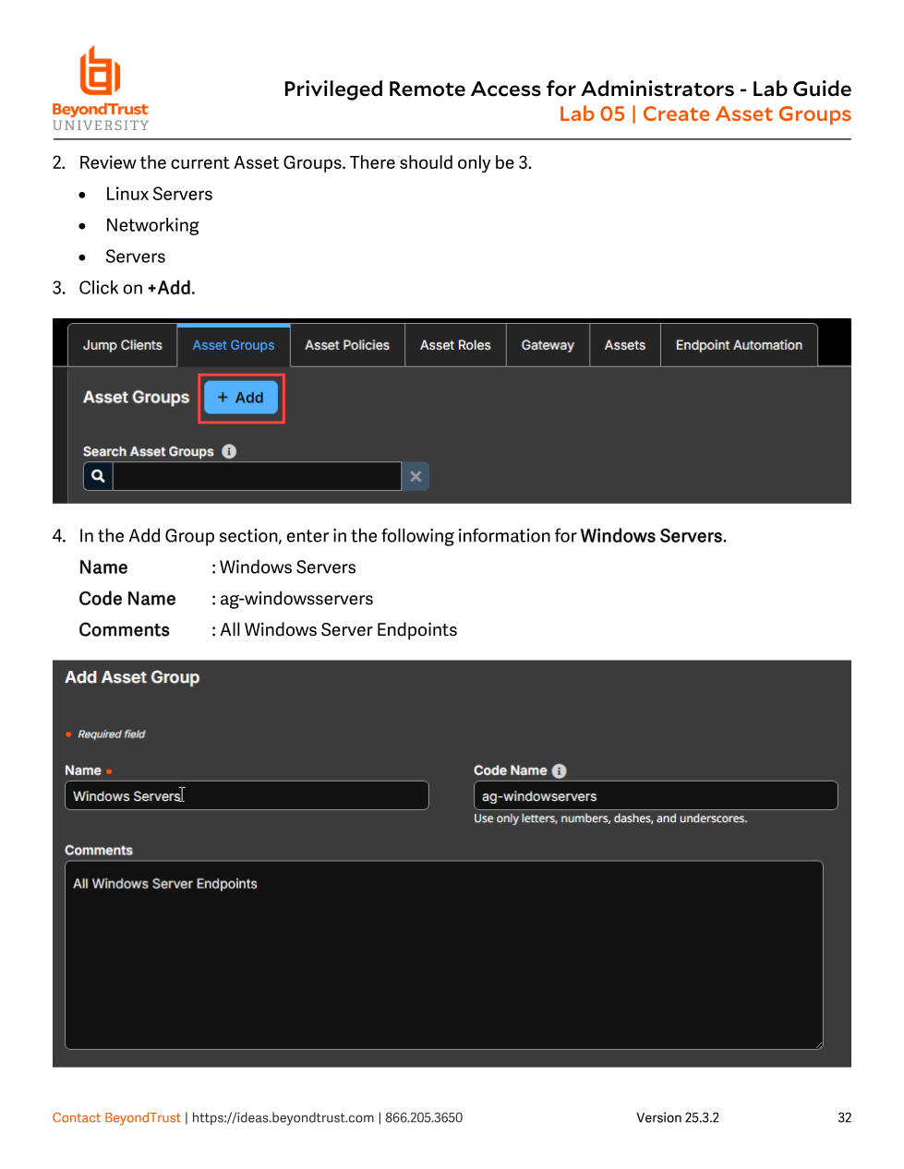This screenshot has width=904, height=1169.
Task: Click the Name input with Windows Servers
Action: [247, 795]
